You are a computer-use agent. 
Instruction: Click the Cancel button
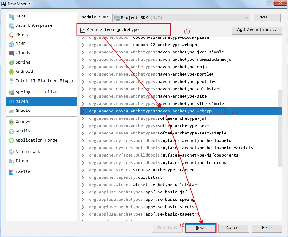click(x=233, y=228)
